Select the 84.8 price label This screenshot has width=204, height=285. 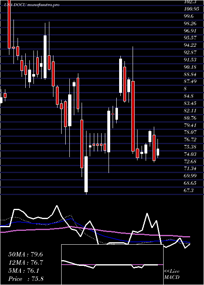(x=188, y=96)
